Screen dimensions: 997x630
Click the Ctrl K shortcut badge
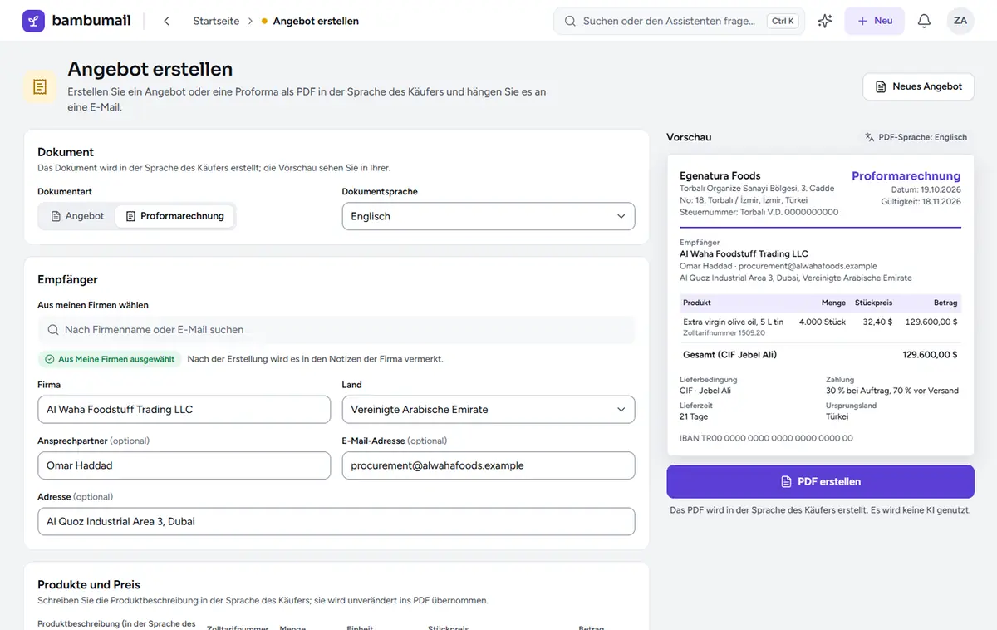[783, 21]
